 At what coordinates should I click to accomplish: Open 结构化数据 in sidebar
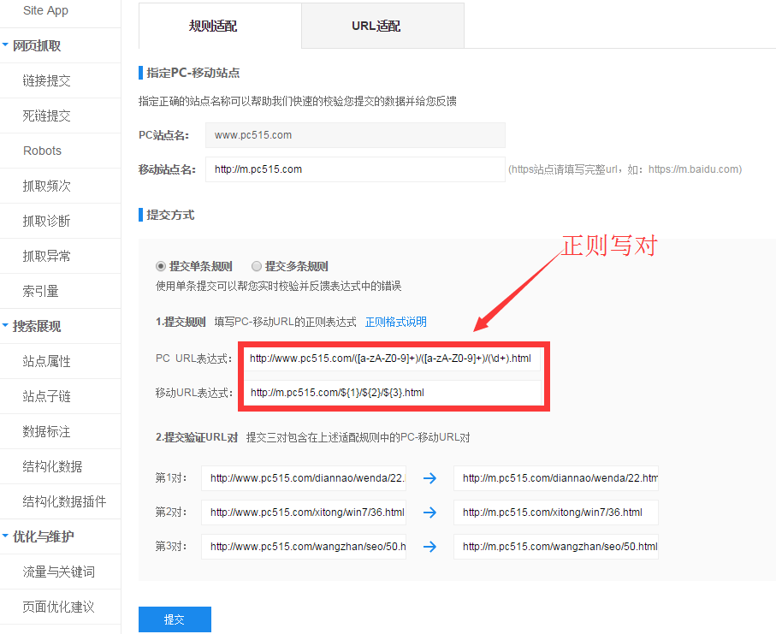pyautogui.click(x=52, y=466)
